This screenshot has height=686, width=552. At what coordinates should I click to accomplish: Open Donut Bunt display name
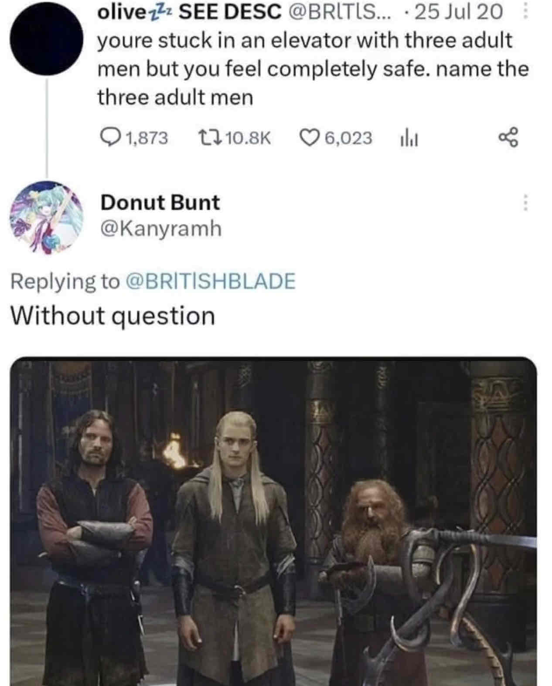tap(160, 202)
